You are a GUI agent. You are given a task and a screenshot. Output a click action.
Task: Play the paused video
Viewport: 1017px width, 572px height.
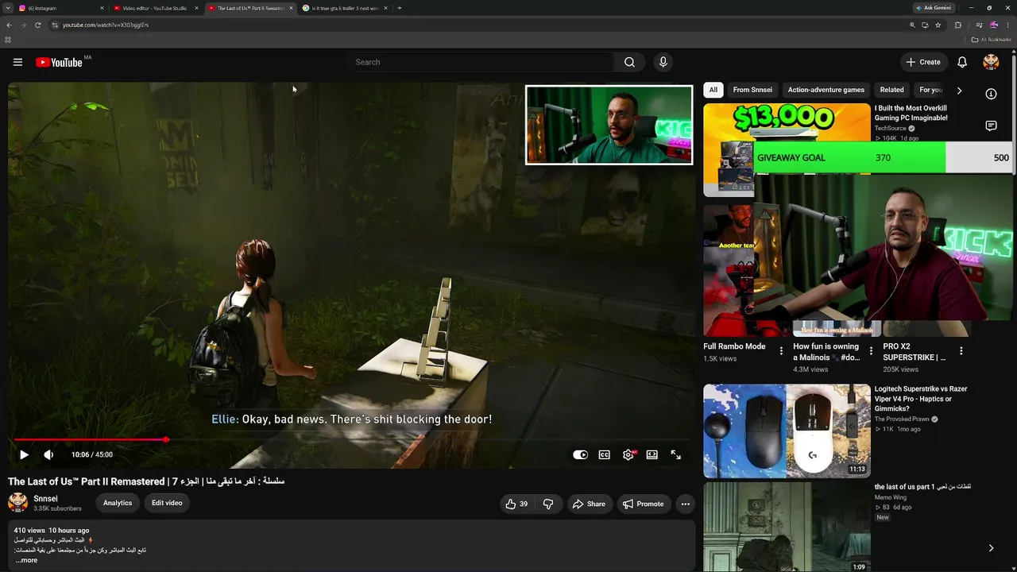click(x=24, y=454)
